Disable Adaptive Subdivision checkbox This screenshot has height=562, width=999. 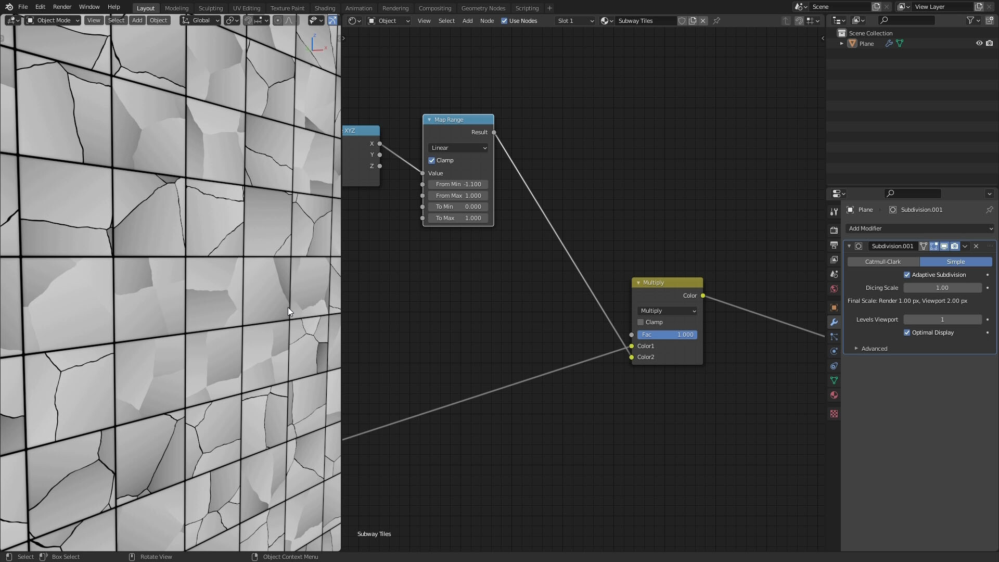pyautogui.click(x=907, y=275)
